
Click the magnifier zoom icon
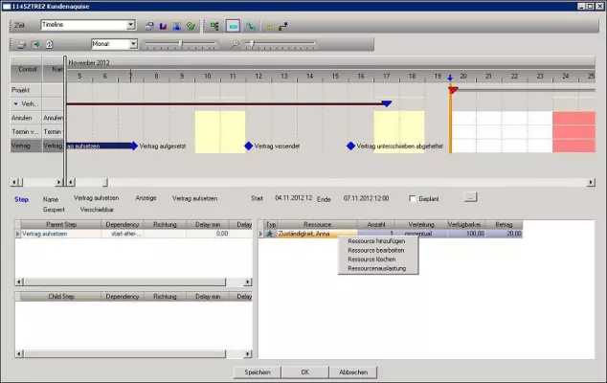click(x=236, y=44)
